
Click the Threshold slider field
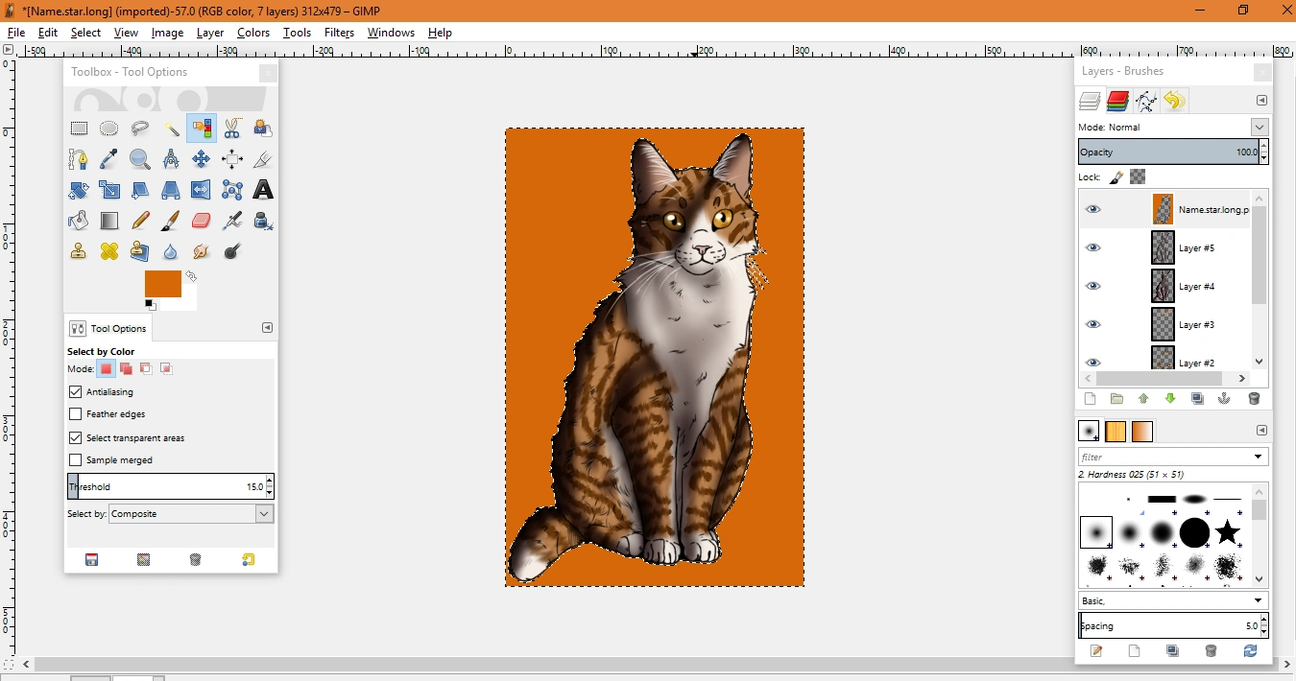pyautogui.click(x=163, y=487)
